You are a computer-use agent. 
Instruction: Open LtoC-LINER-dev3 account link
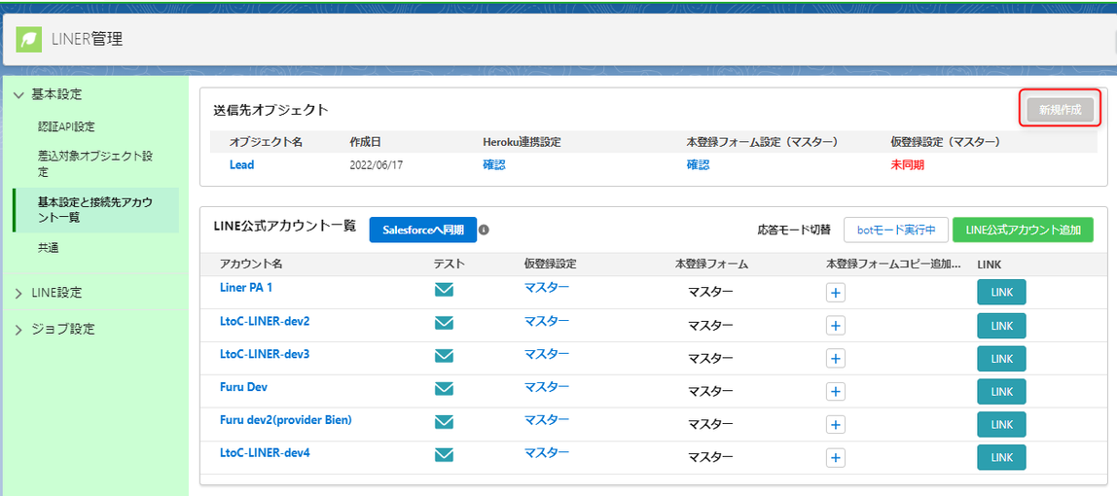point(265,354)
